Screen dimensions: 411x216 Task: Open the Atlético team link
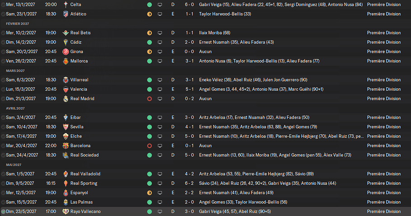78,14
